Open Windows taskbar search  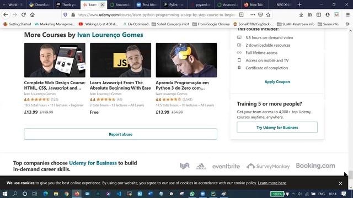click(x=15, y=194)
